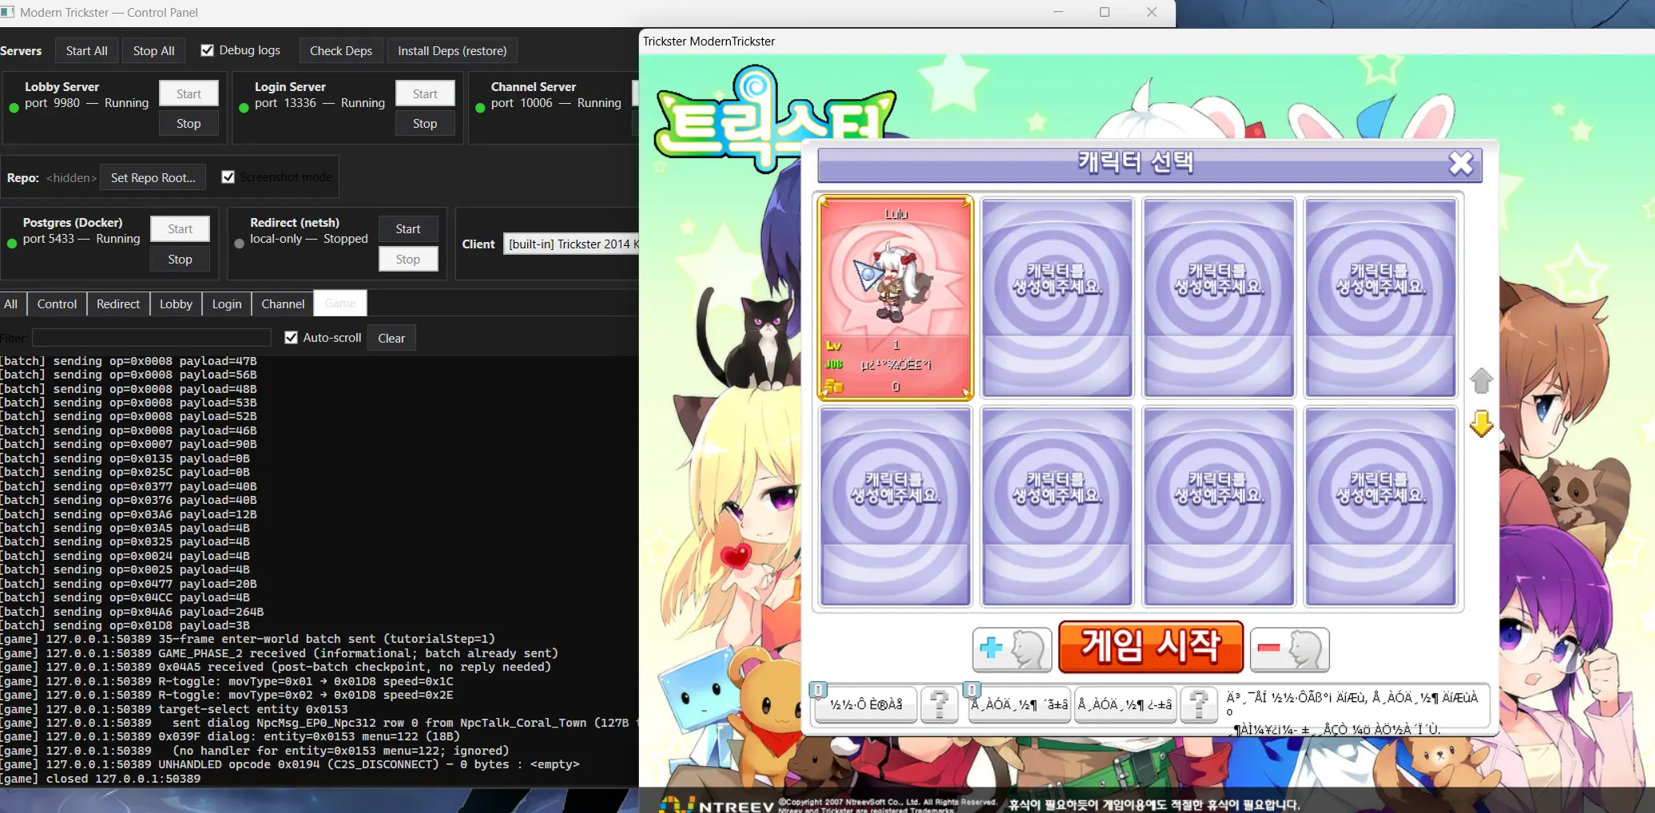1655x813 pixels.
Task: Click the Stop All servers button
Action: tap(154, 51)
